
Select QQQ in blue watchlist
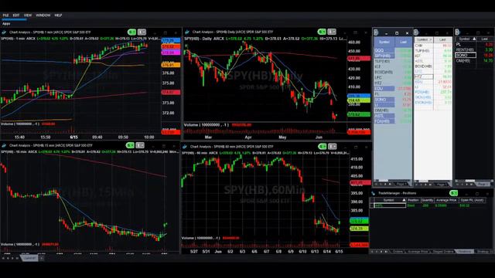384,50
